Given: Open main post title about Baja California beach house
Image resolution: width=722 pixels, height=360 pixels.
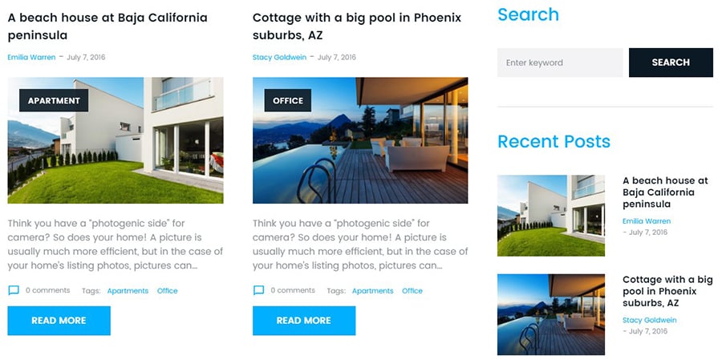Looking at the screenshot, I should pyautogui.click(x=107, y=26).
